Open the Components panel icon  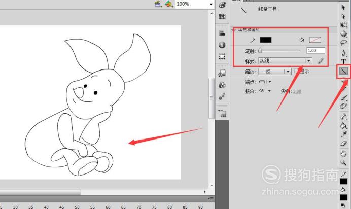click(x=222, y=85)
